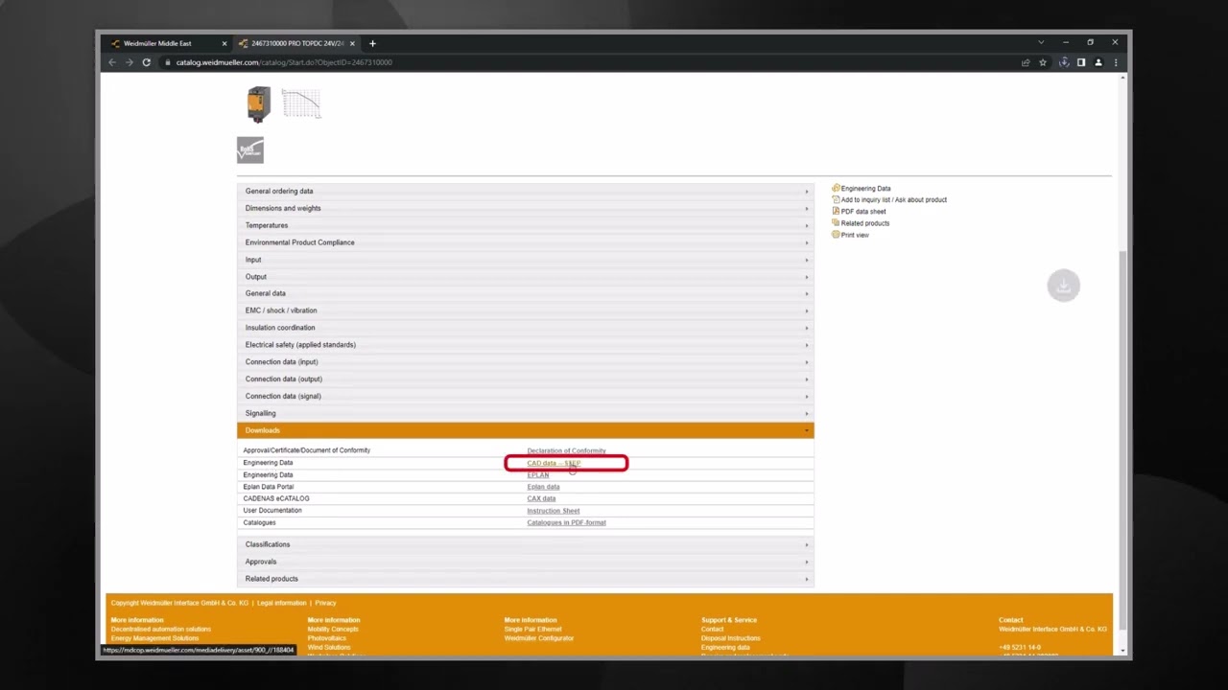Screen dimensions: 1228x690
Task: Open the Mobility Concepts footer link
Action: (333, 629)
